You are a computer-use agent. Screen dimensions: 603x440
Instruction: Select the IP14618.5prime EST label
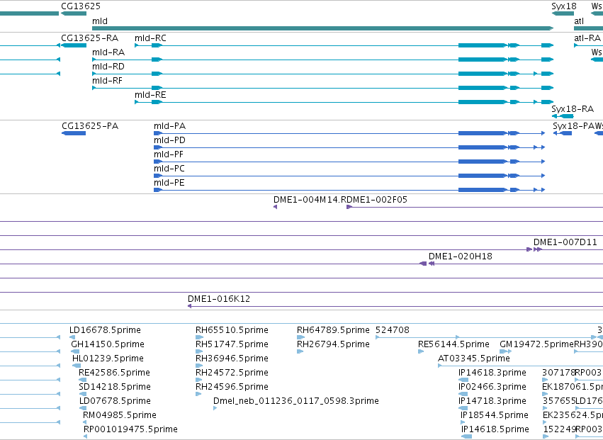pos(495,429)
